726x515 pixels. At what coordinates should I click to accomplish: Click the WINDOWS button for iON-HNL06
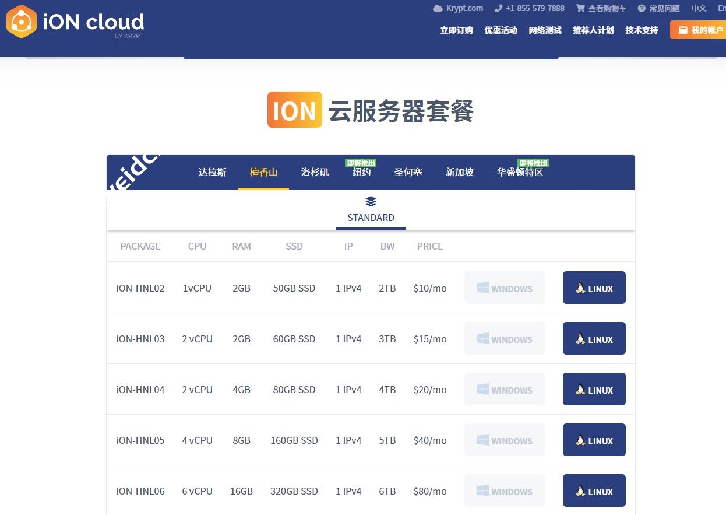point(505,491)
